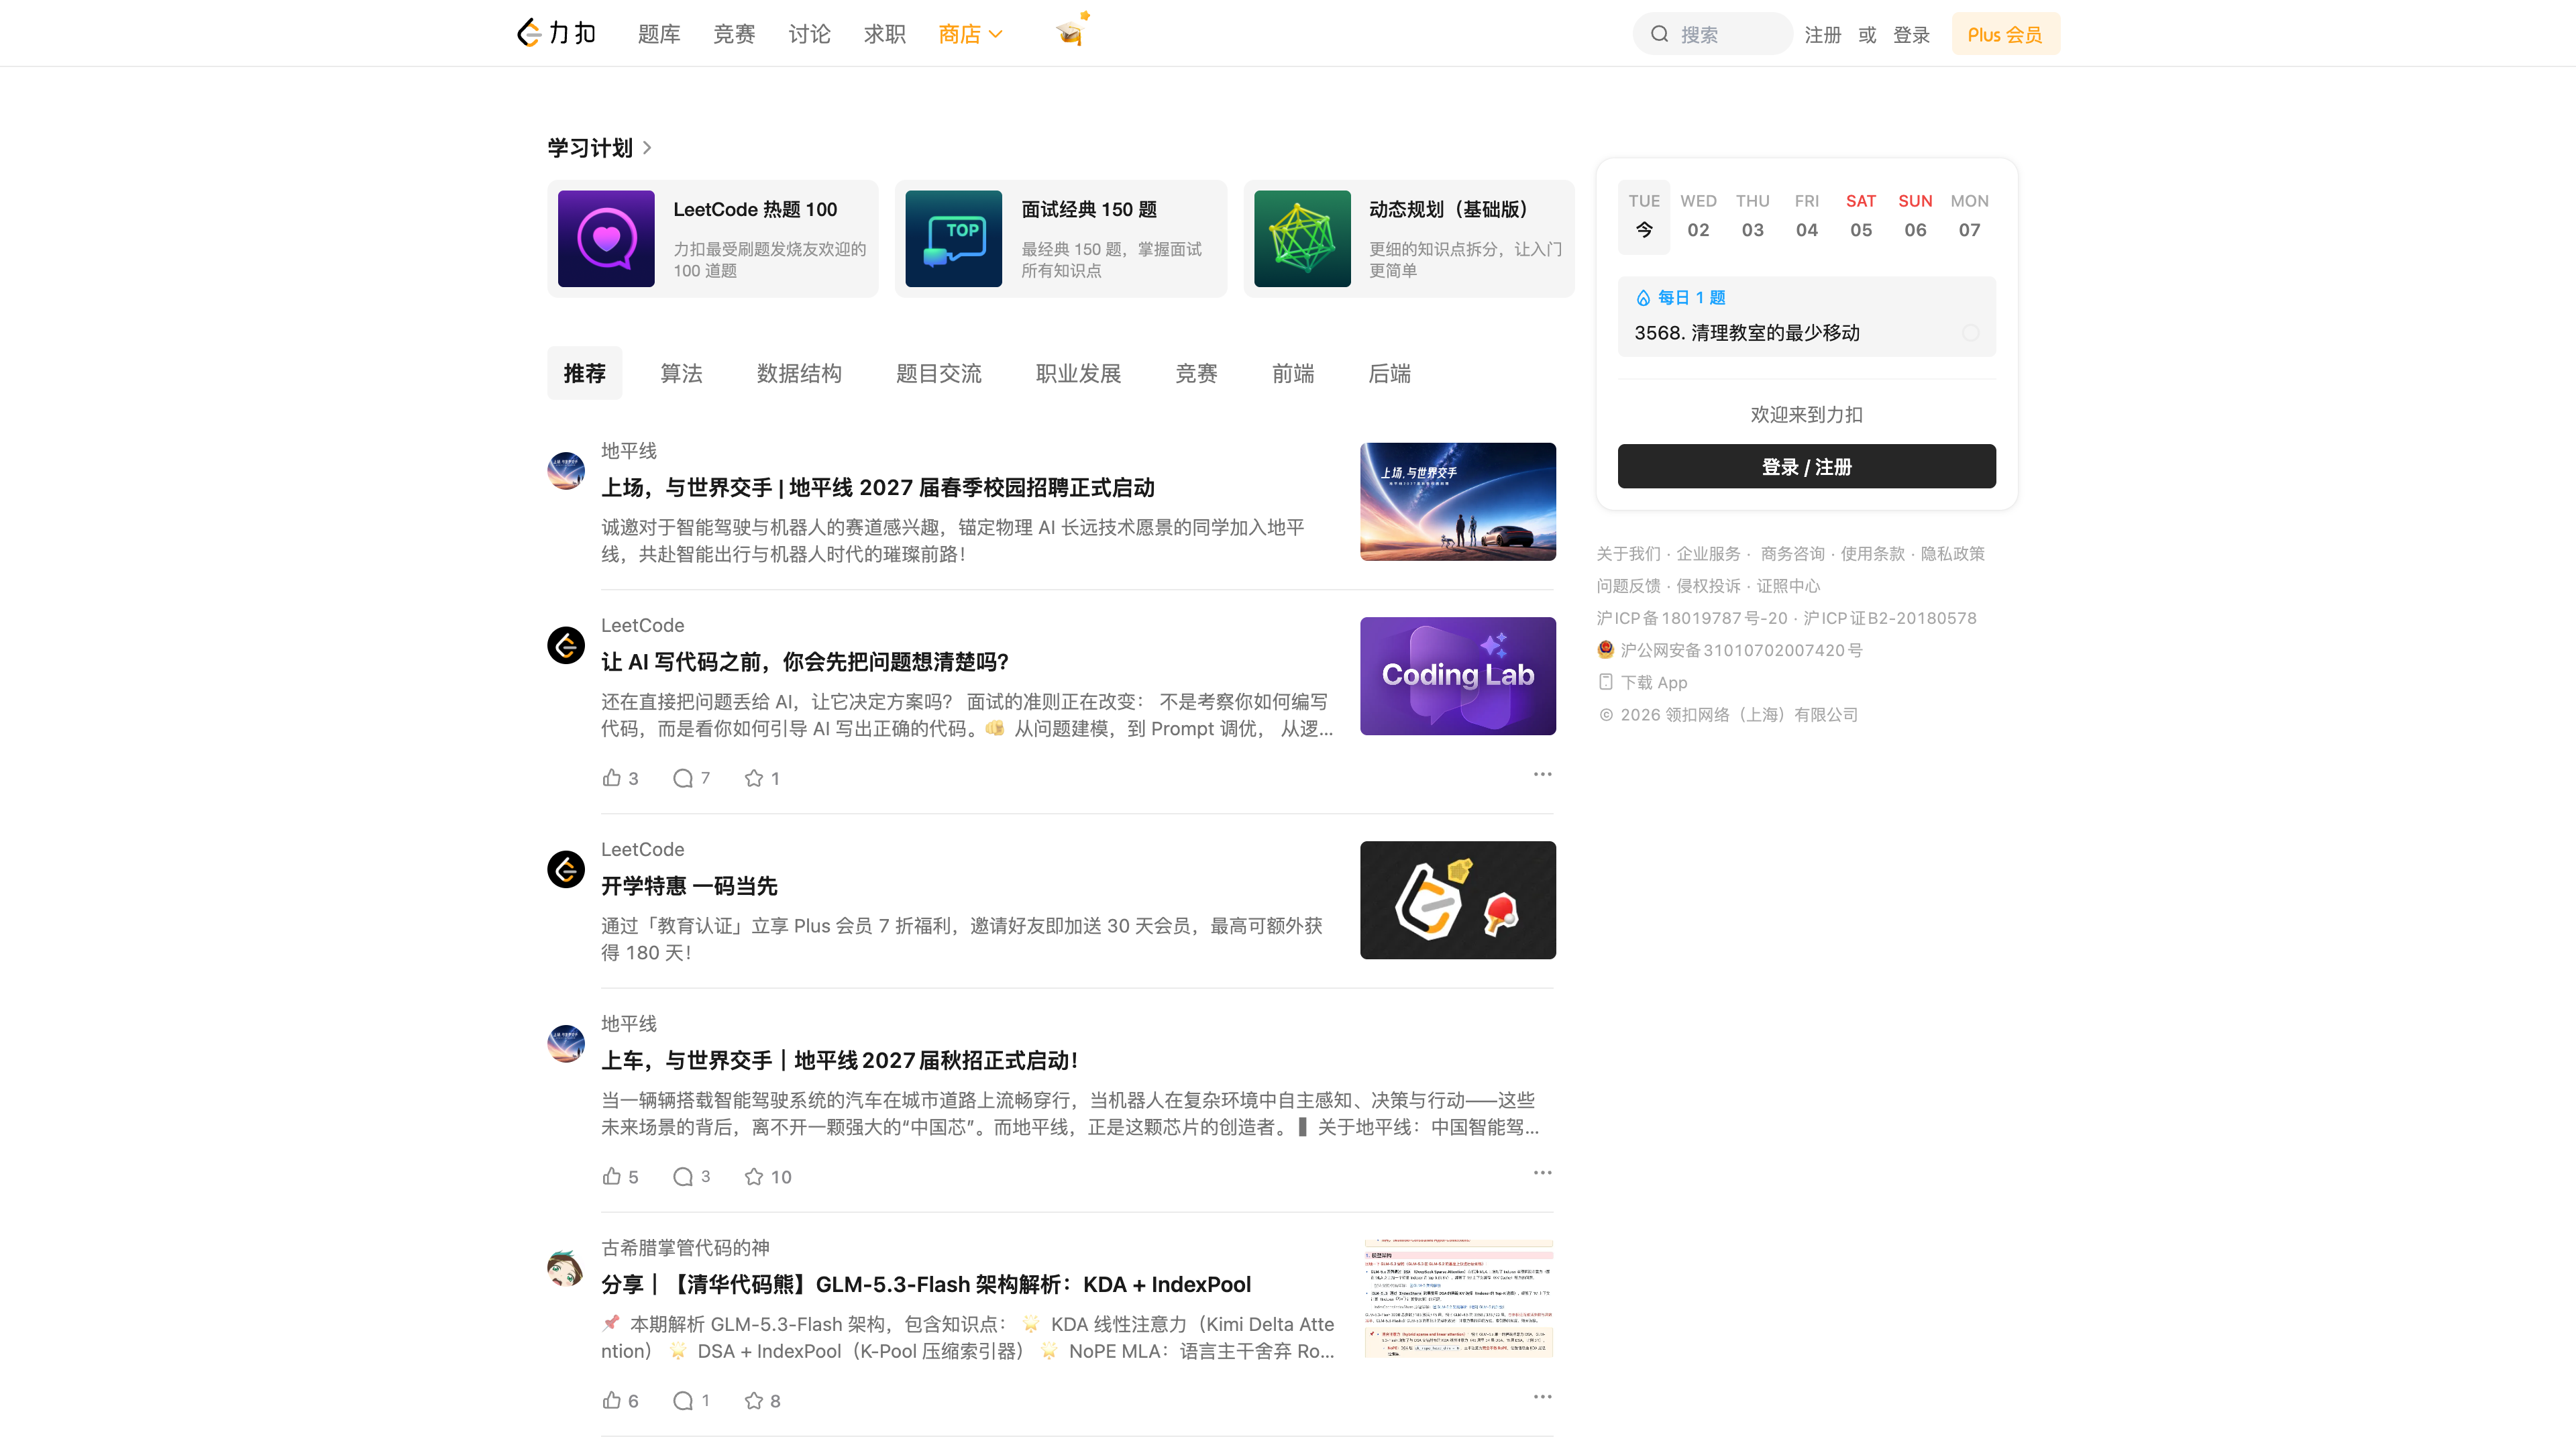Select SAT 05 in the calendar strip

click(x=1860, y=216)
